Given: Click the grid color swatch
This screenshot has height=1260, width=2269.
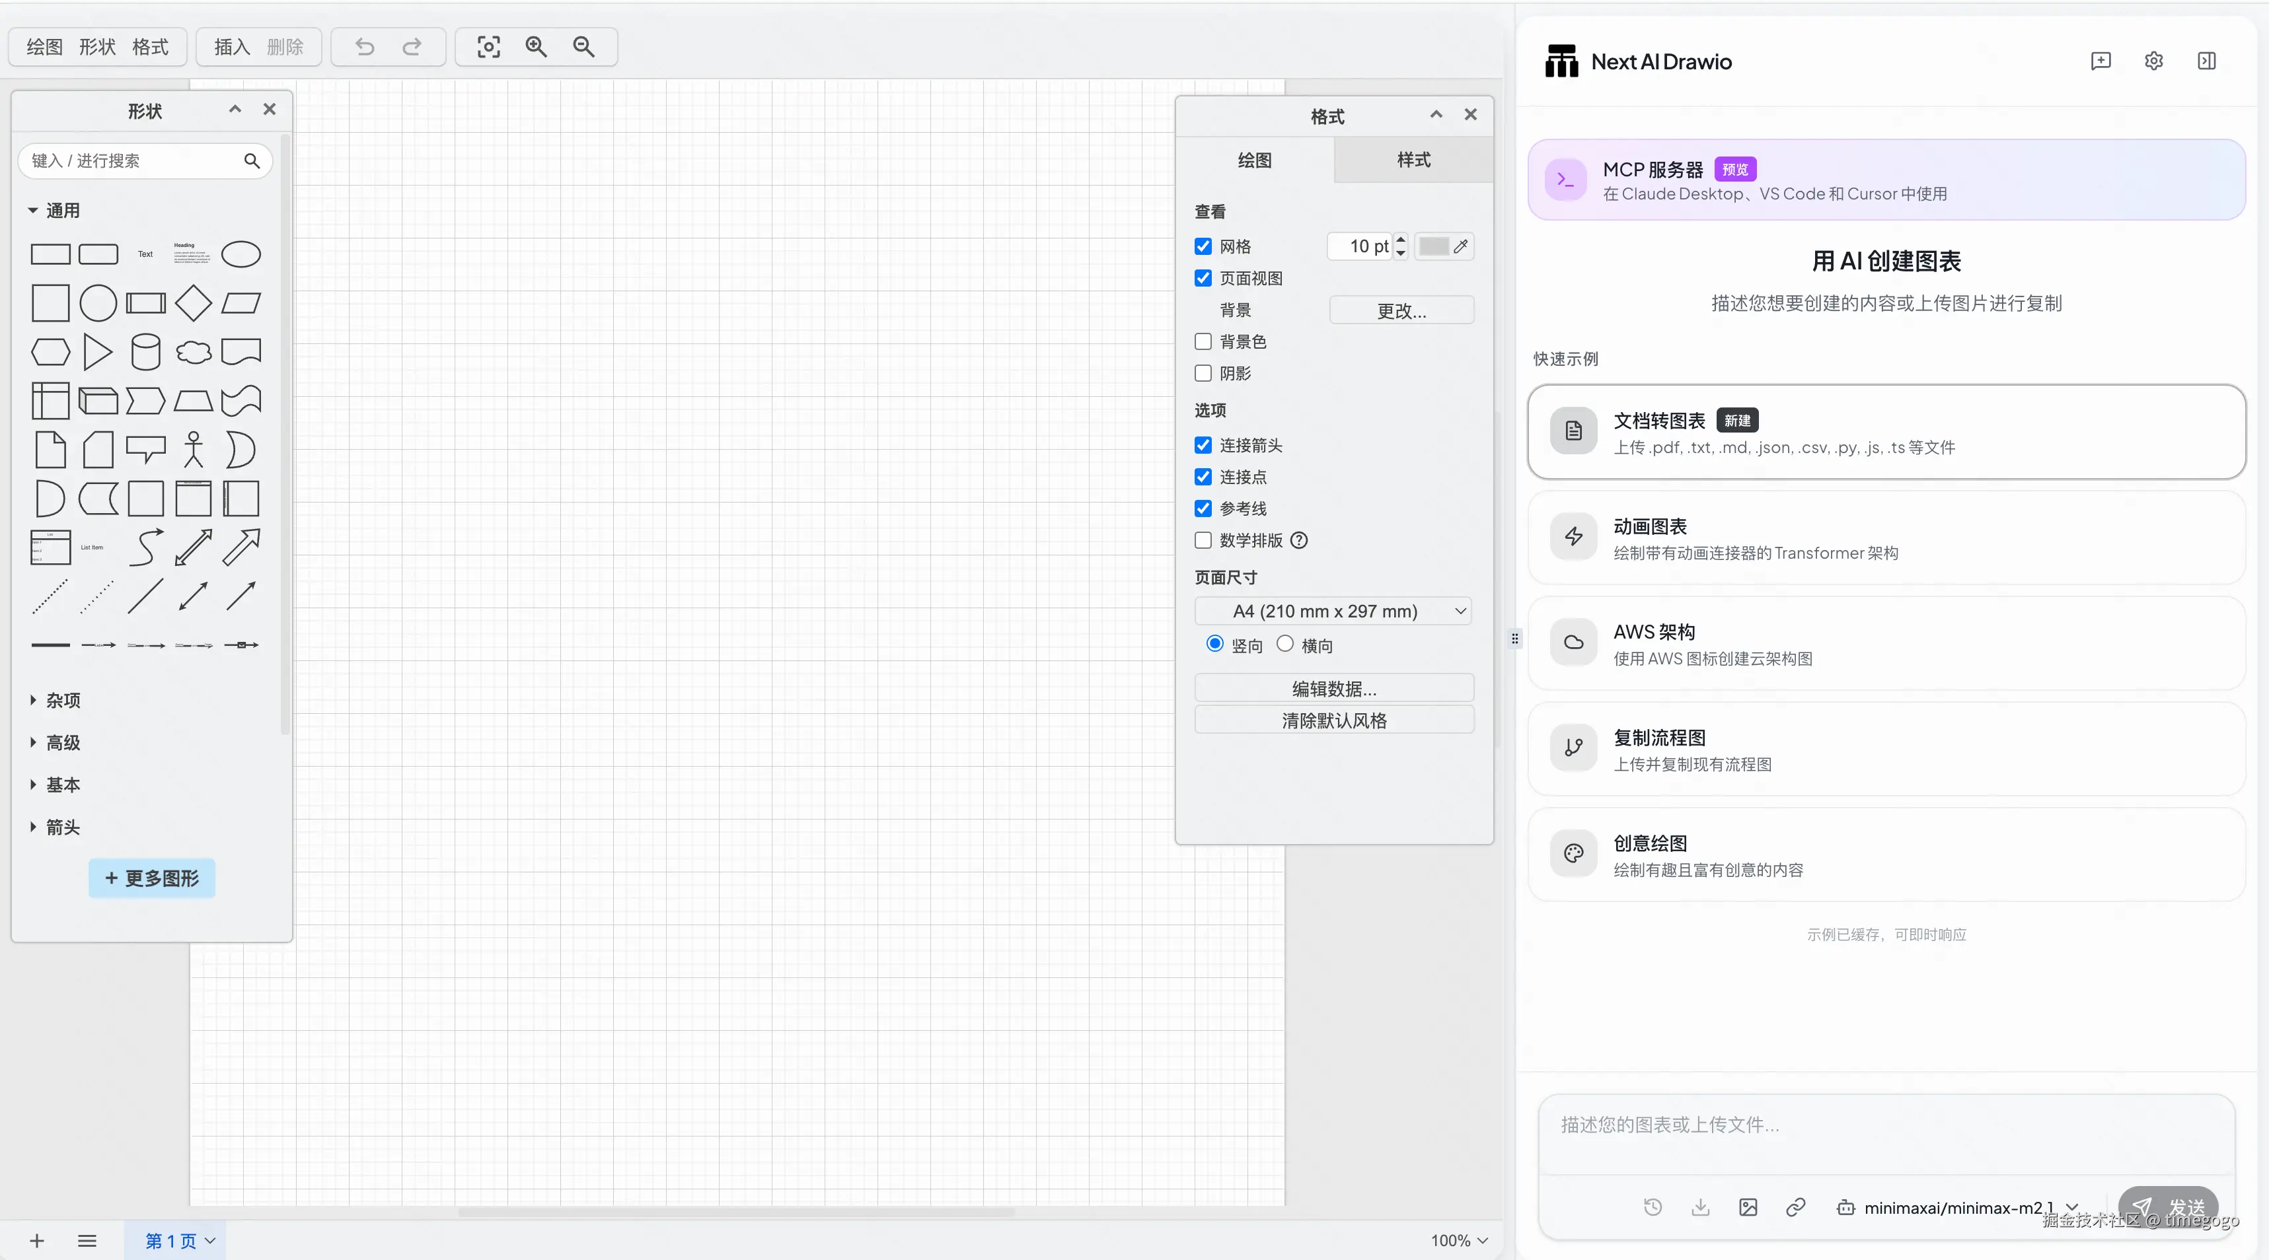Looking at the screenshot, I should (1433, 246).
